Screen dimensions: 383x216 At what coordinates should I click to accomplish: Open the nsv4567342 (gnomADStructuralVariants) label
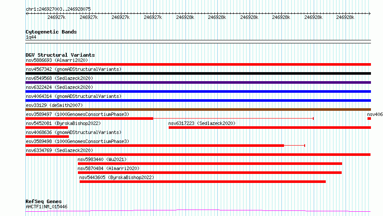(74, 69)
